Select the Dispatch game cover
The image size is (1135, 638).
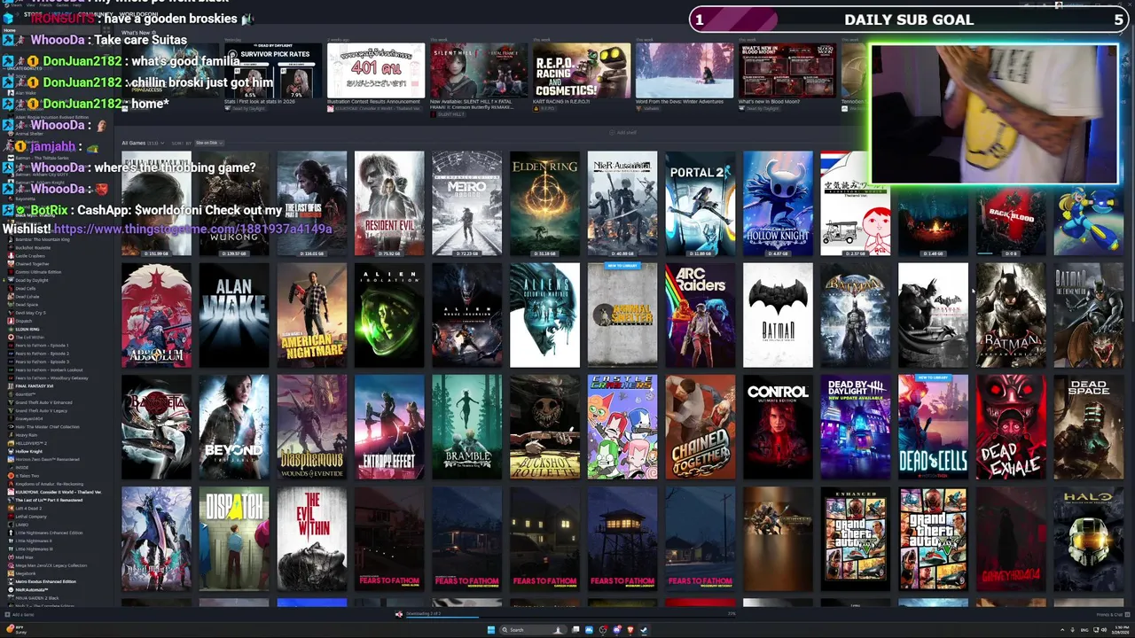click(234, 539)
